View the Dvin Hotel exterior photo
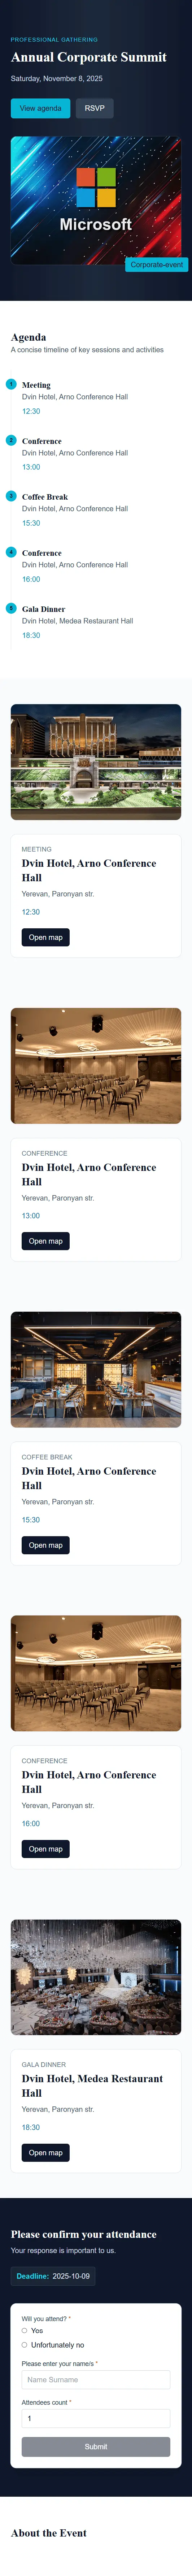Viewport: 192px width, 2576px height. 96,762
